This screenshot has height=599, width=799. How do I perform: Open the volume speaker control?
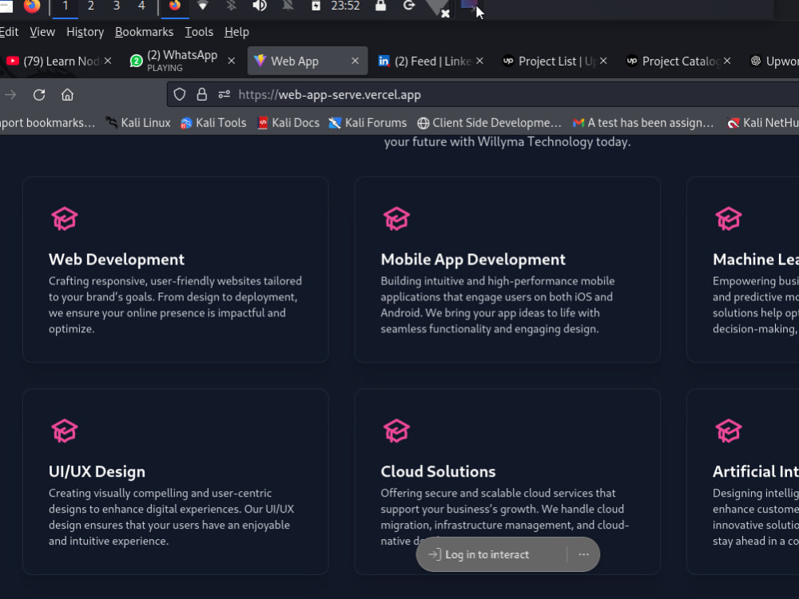pyautogui.click(x=260, y=6)
